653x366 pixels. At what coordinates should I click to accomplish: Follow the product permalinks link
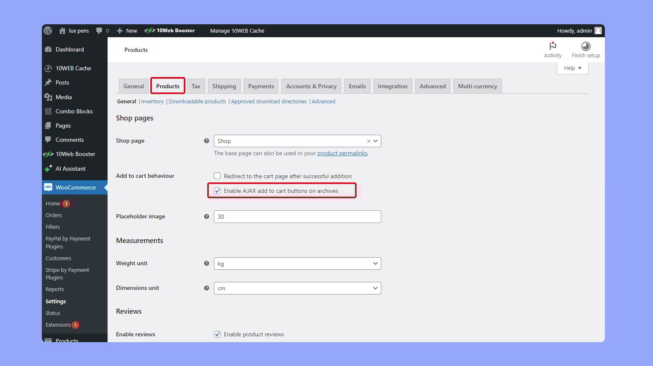342,154
